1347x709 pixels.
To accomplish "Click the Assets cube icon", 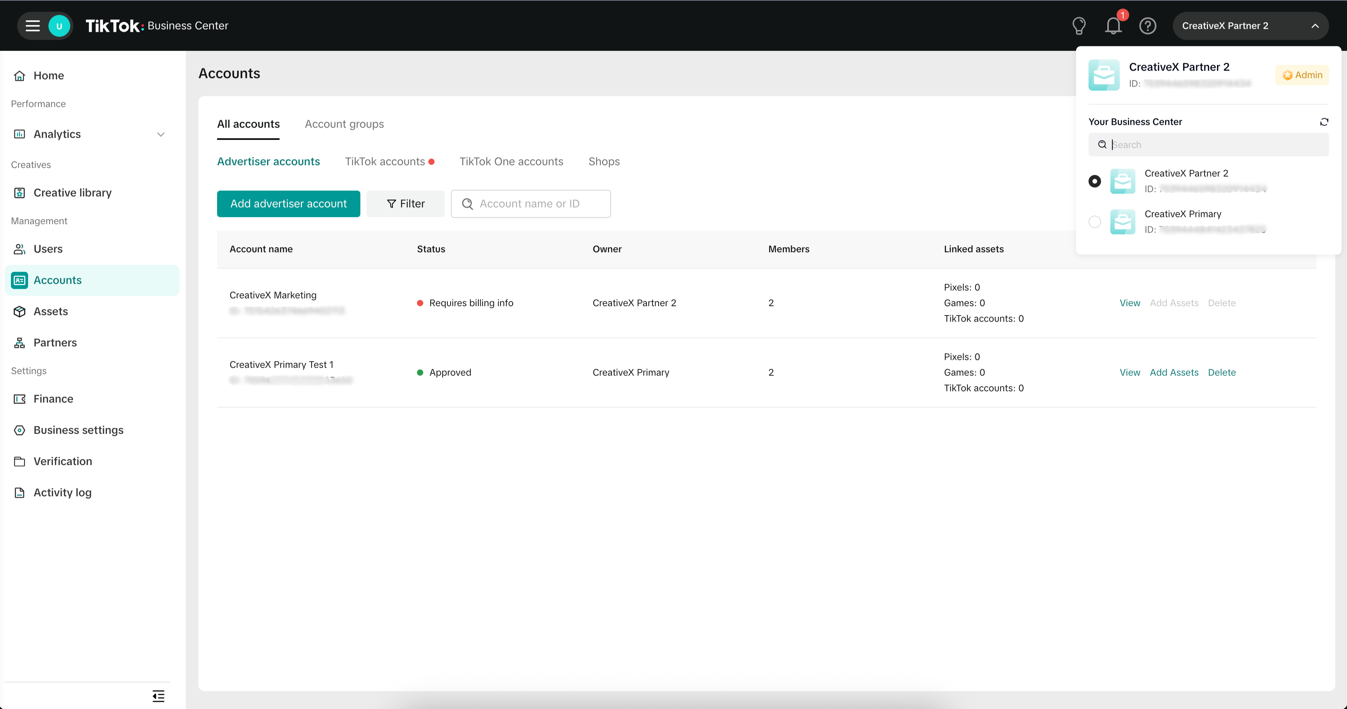I will (x=20, y=312).
